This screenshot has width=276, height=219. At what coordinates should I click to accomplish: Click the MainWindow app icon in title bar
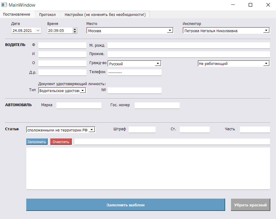click(x=4, y=5)
